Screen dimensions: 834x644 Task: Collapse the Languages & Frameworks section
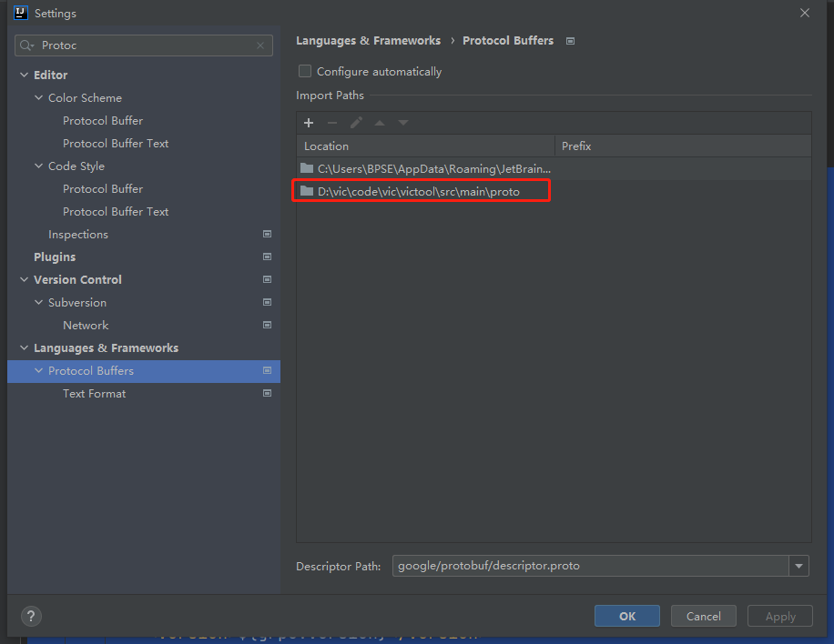coord(24,348)
